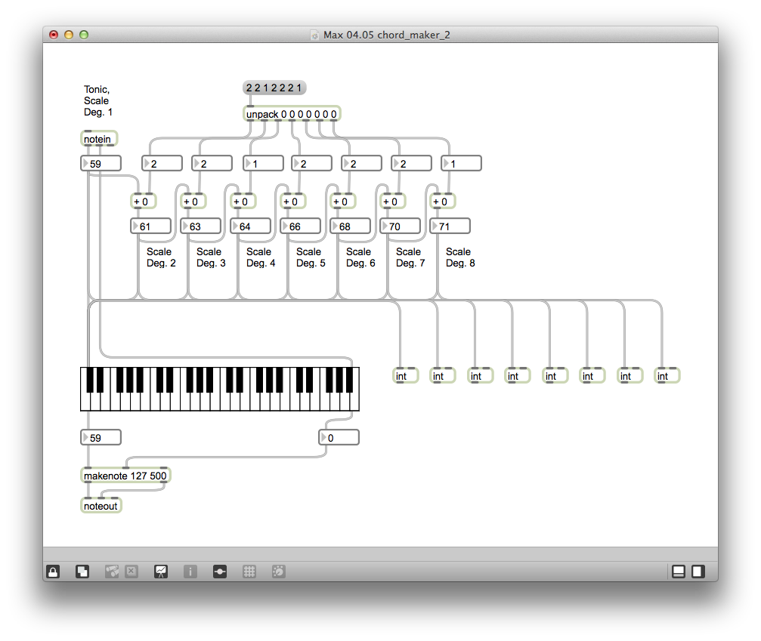The width and height of the screenshot is (761, 641).
Task: Click number box showing 71
Action: 450,226
